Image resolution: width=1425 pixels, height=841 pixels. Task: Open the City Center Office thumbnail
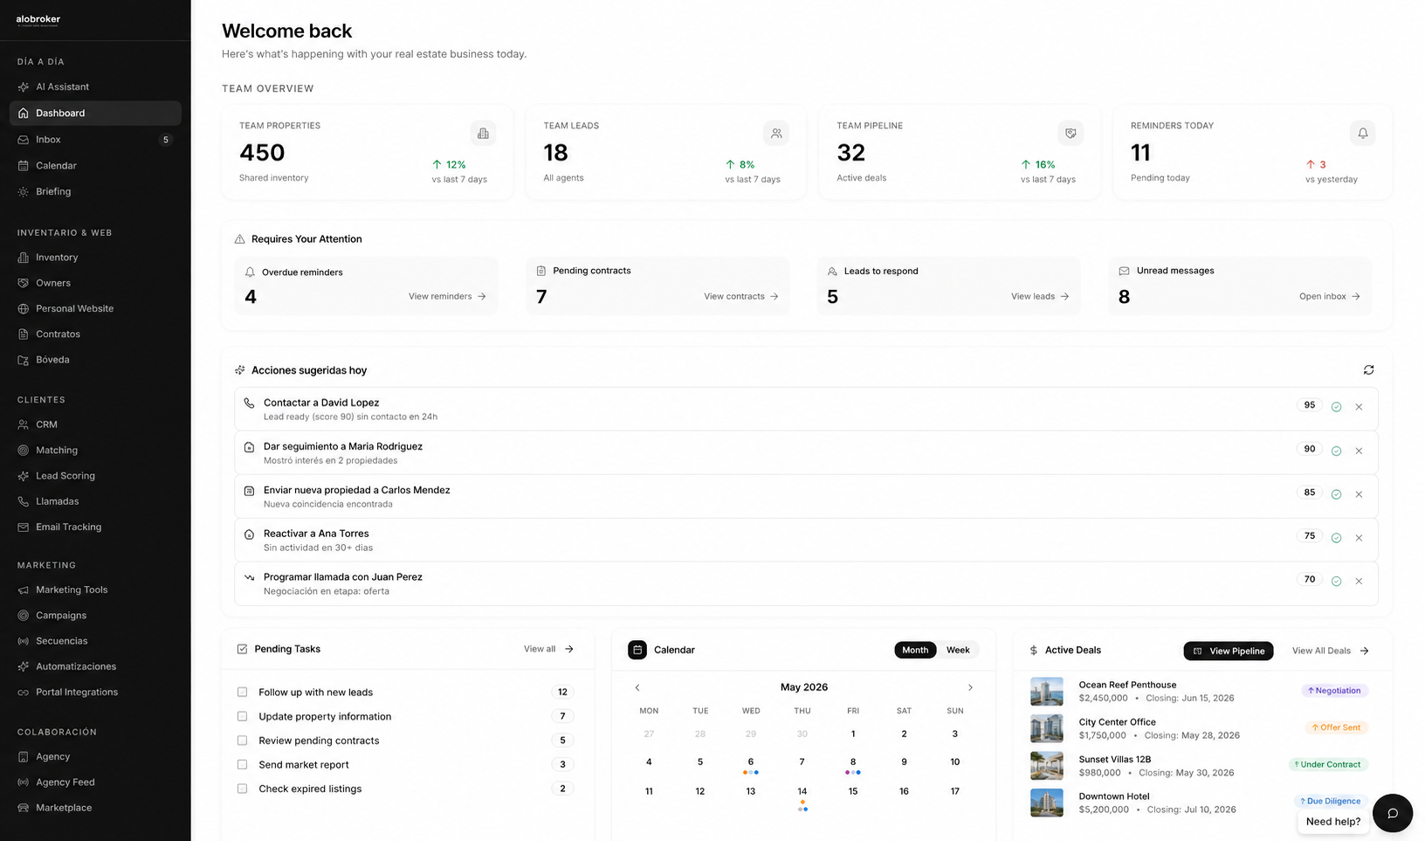point(1047,728)
